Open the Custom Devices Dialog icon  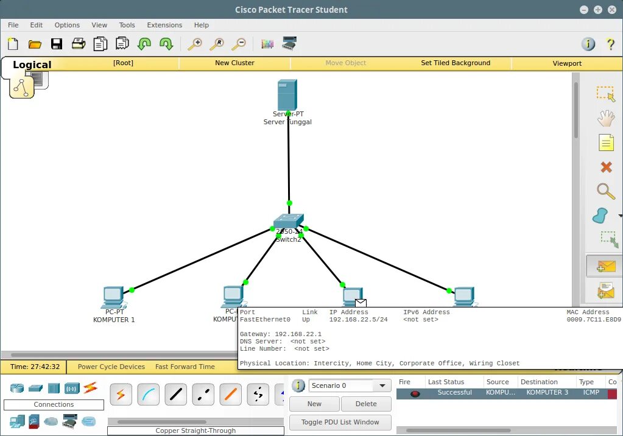click(x=289, y=43)
